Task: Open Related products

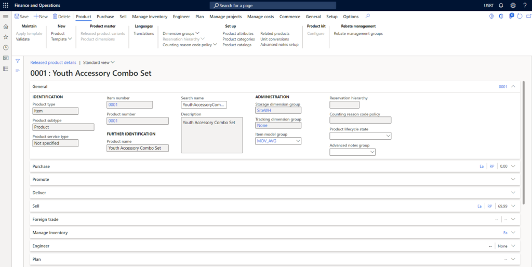Action: click(275, 33)
